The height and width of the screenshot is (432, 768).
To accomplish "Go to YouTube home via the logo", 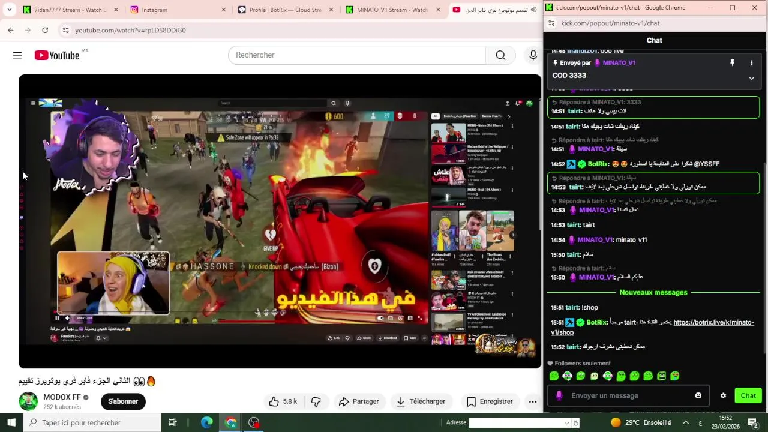I will pyautogui.click(x=57, y=55).
